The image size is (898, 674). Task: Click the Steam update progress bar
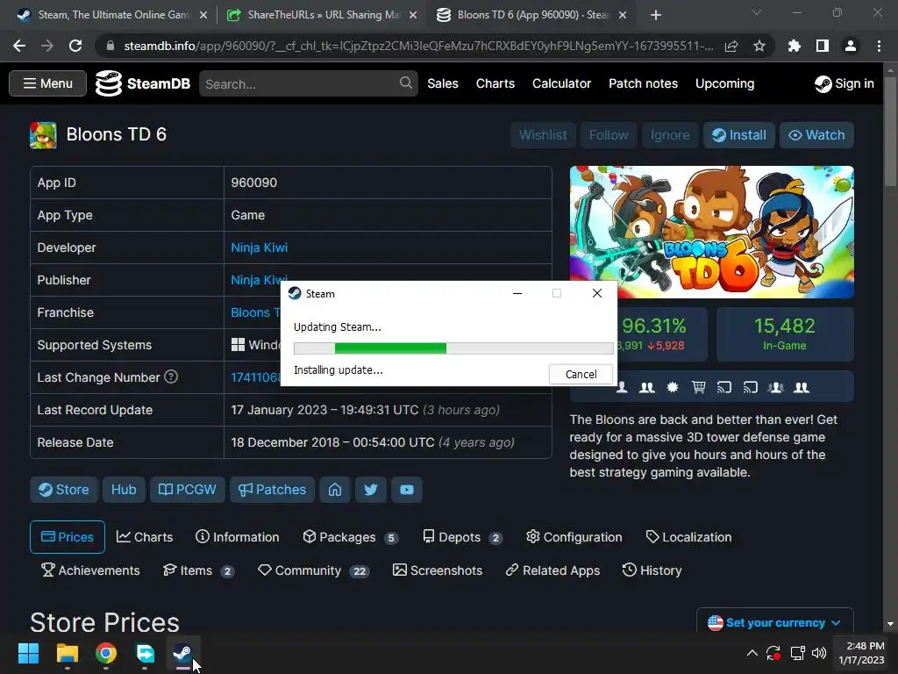coord(453,348)
